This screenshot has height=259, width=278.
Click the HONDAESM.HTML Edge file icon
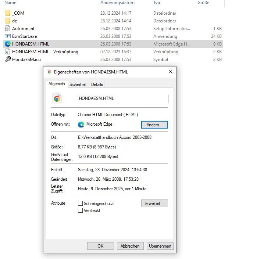tap(8, 44)
